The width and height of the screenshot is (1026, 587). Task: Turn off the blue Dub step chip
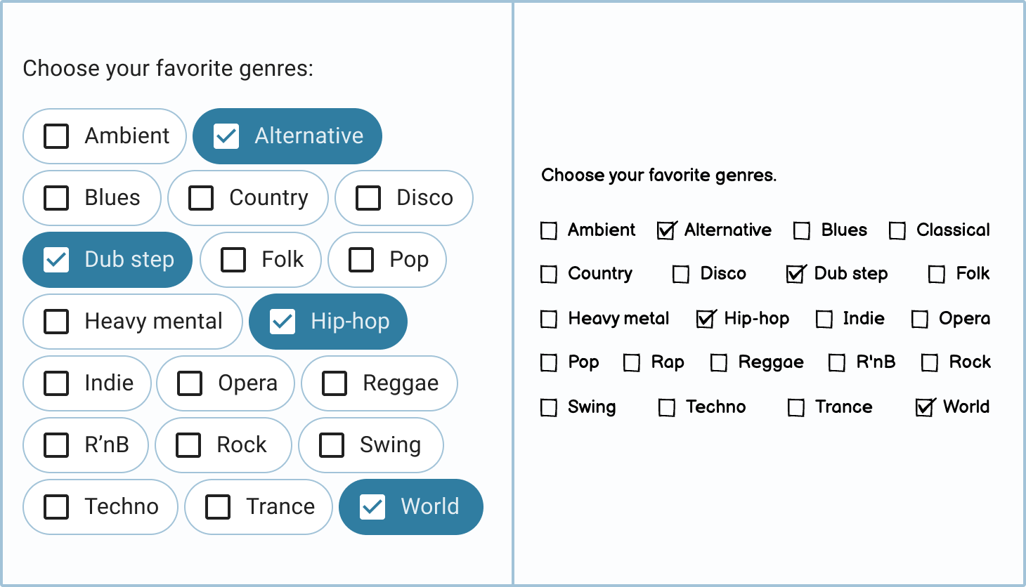click(x=108, y=260)
